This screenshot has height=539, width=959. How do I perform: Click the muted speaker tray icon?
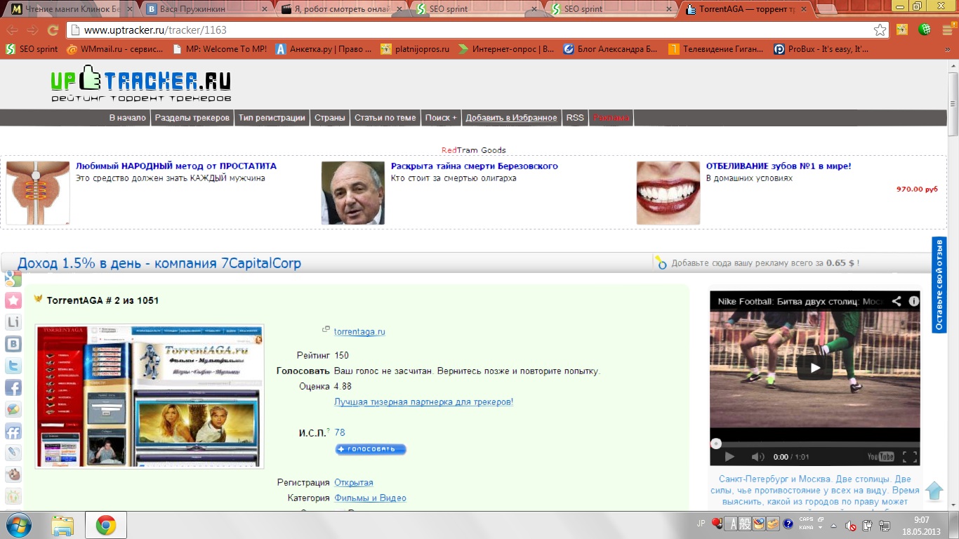point(850,525)
